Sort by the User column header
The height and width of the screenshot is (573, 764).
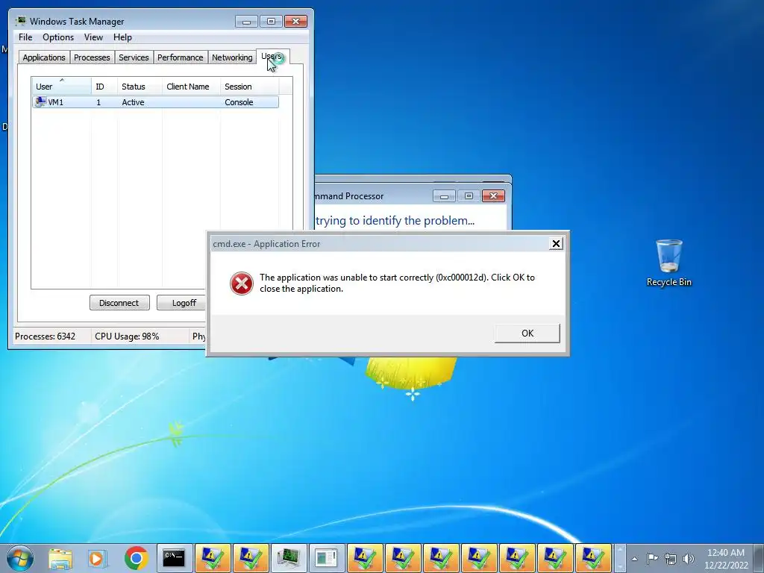coord(61,87)
